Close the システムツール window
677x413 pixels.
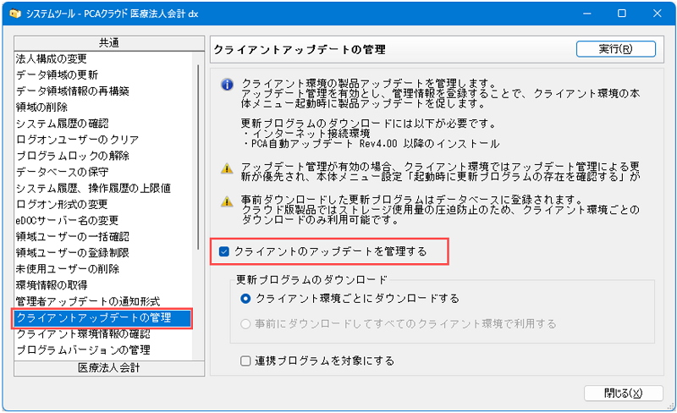(658, 14)
